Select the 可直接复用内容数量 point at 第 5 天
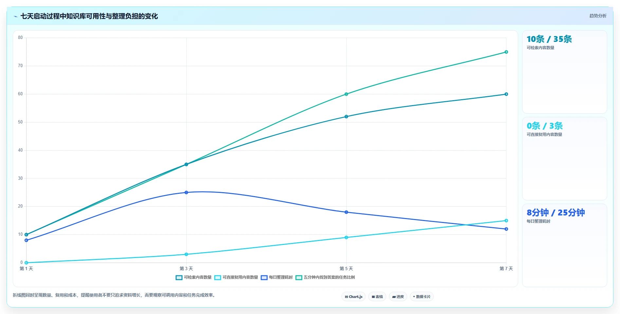620x314 pixels. tap(346, 237)
